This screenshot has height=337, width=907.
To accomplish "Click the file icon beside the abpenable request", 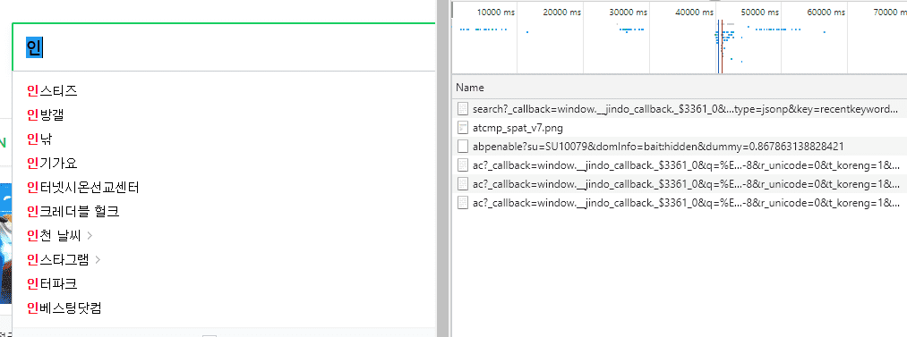I will (462, 146).
